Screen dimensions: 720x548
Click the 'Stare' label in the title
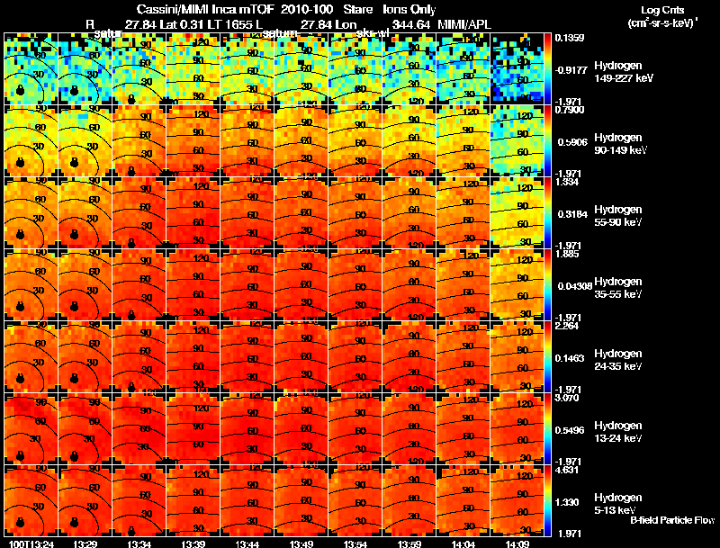357,9
